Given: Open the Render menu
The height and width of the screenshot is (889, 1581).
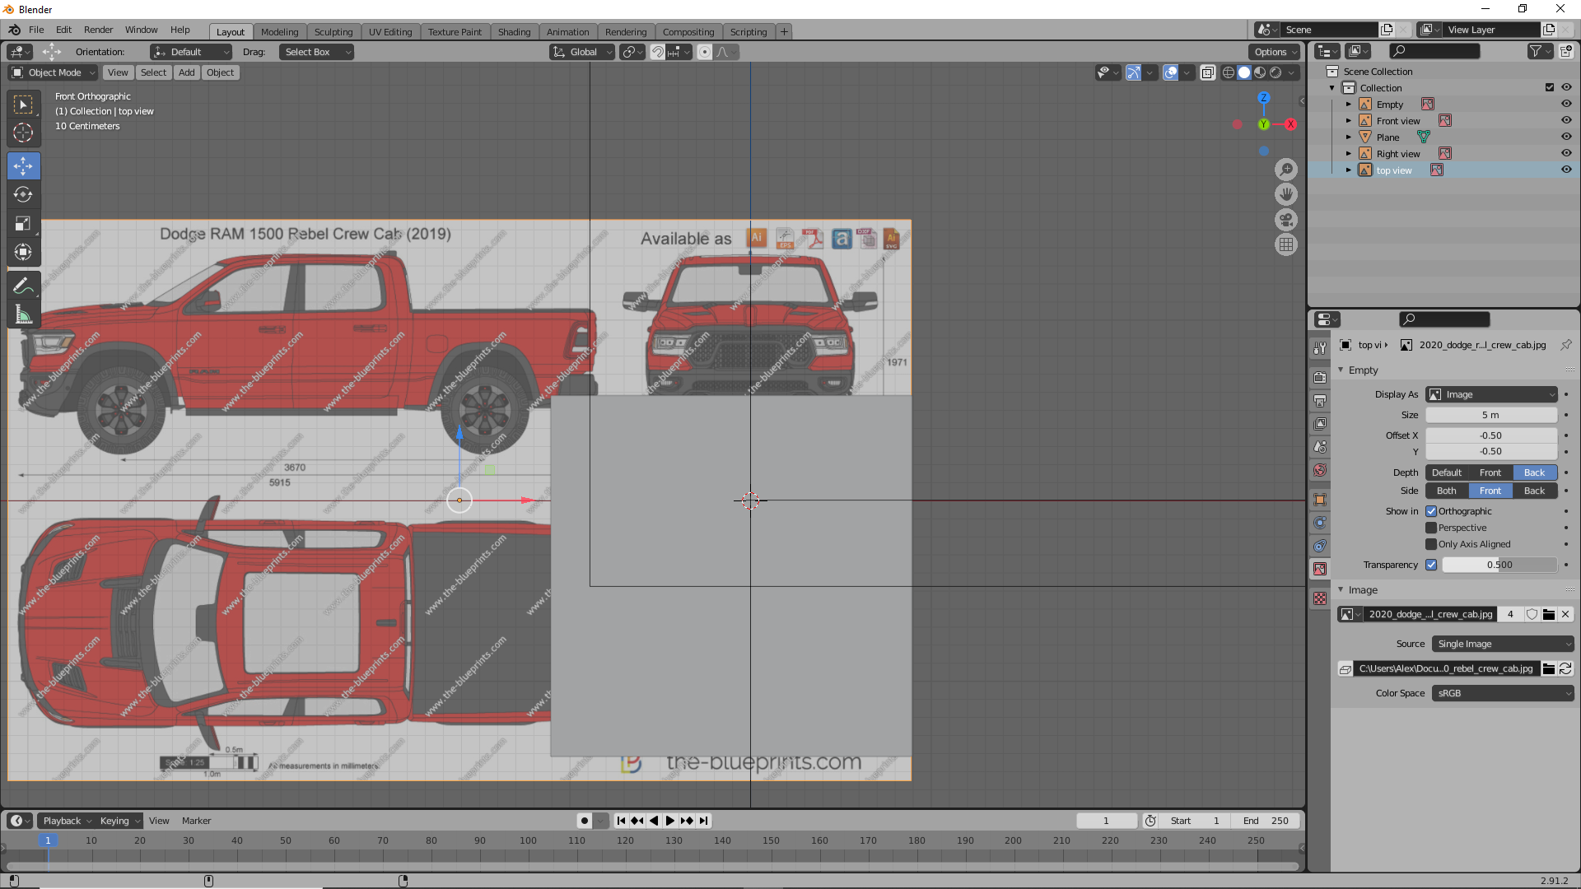Looking at the screenshot, I should (x=98, y=30).
